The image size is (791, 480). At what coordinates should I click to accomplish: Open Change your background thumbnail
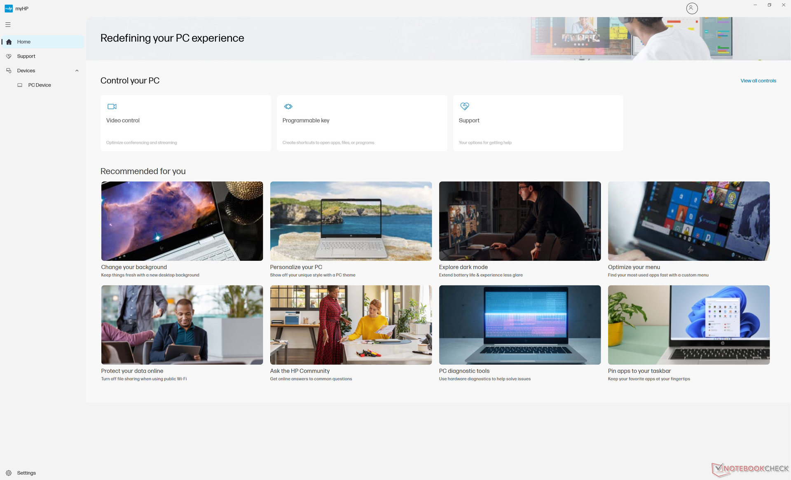coord(182,221)
